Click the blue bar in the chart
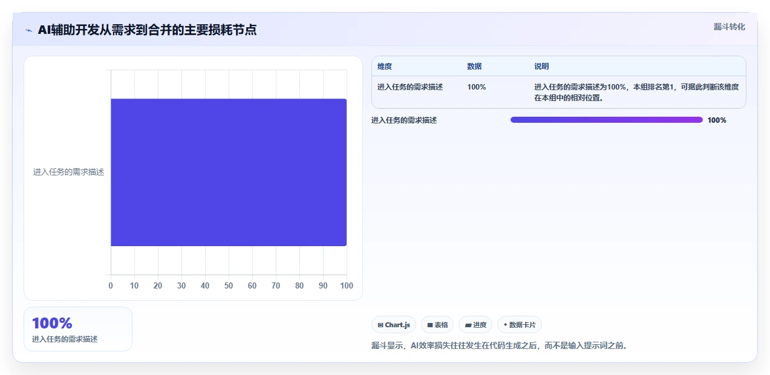Image resolution: width=770 pixels, height=375 pixels. pos(229,172)
